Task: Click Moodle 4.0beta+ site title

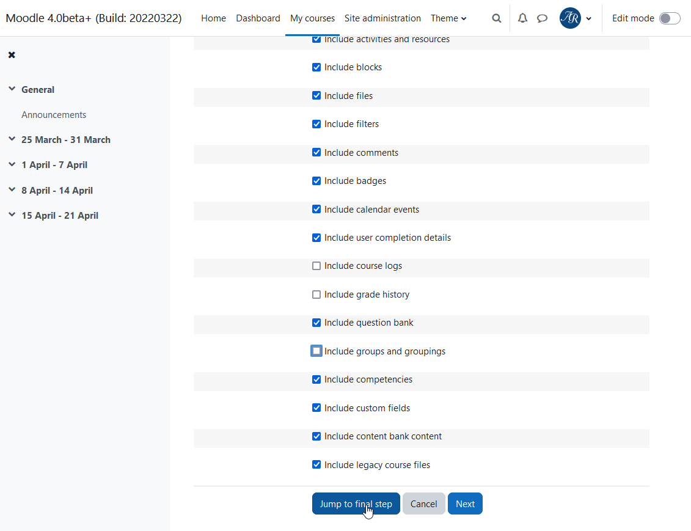Action: point(93,18)
